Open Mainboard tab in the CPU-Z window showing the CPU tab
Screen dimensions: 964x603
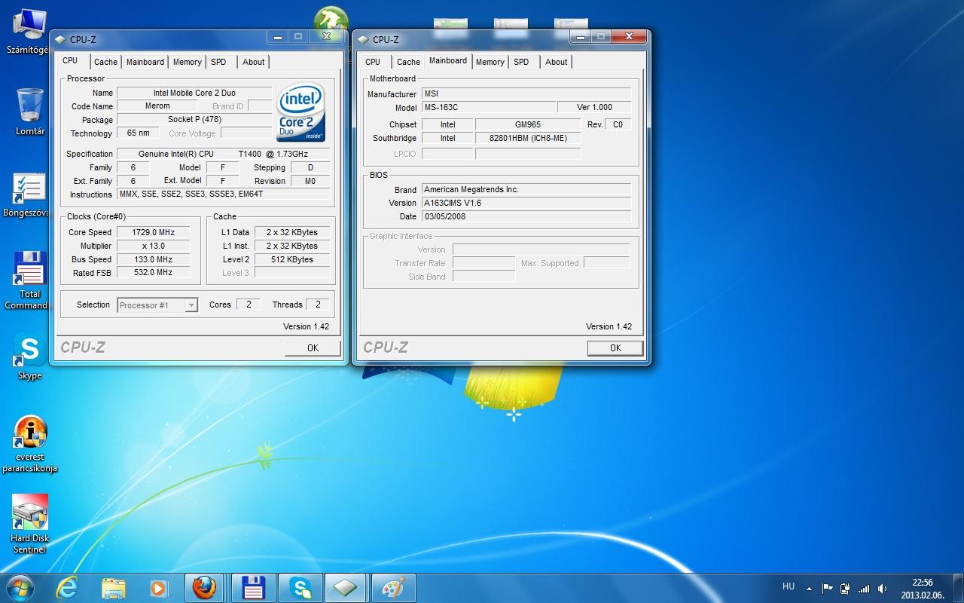pos(145,62)
